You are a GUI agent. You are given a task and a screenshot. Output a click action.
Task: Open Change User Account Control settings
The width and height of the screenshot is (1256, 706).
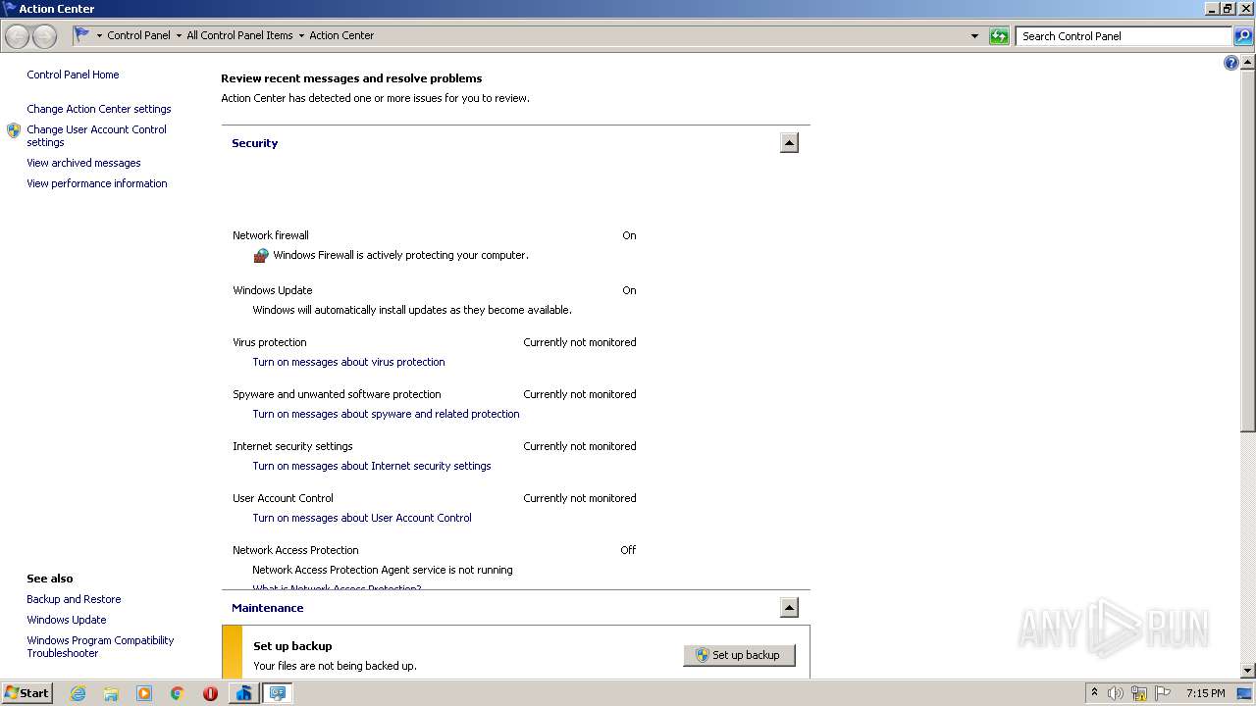coord(96,135)
